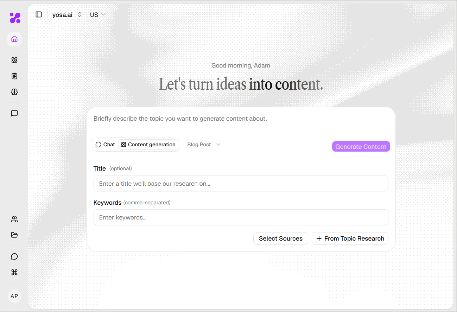Click the From Topic Research button
The image size is (457, 312).
(x=350, y=238)
